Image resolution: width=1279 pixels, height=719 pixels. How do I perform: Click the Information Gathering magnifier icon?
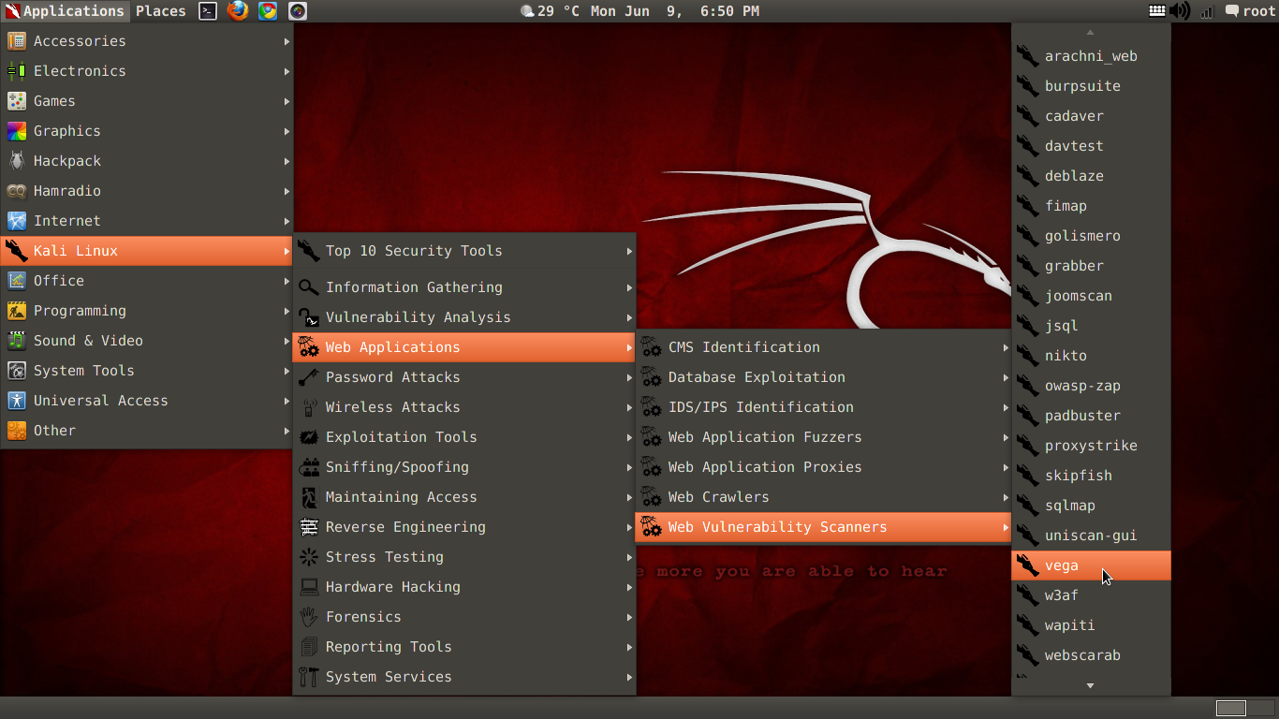click(x=309, y=287)
